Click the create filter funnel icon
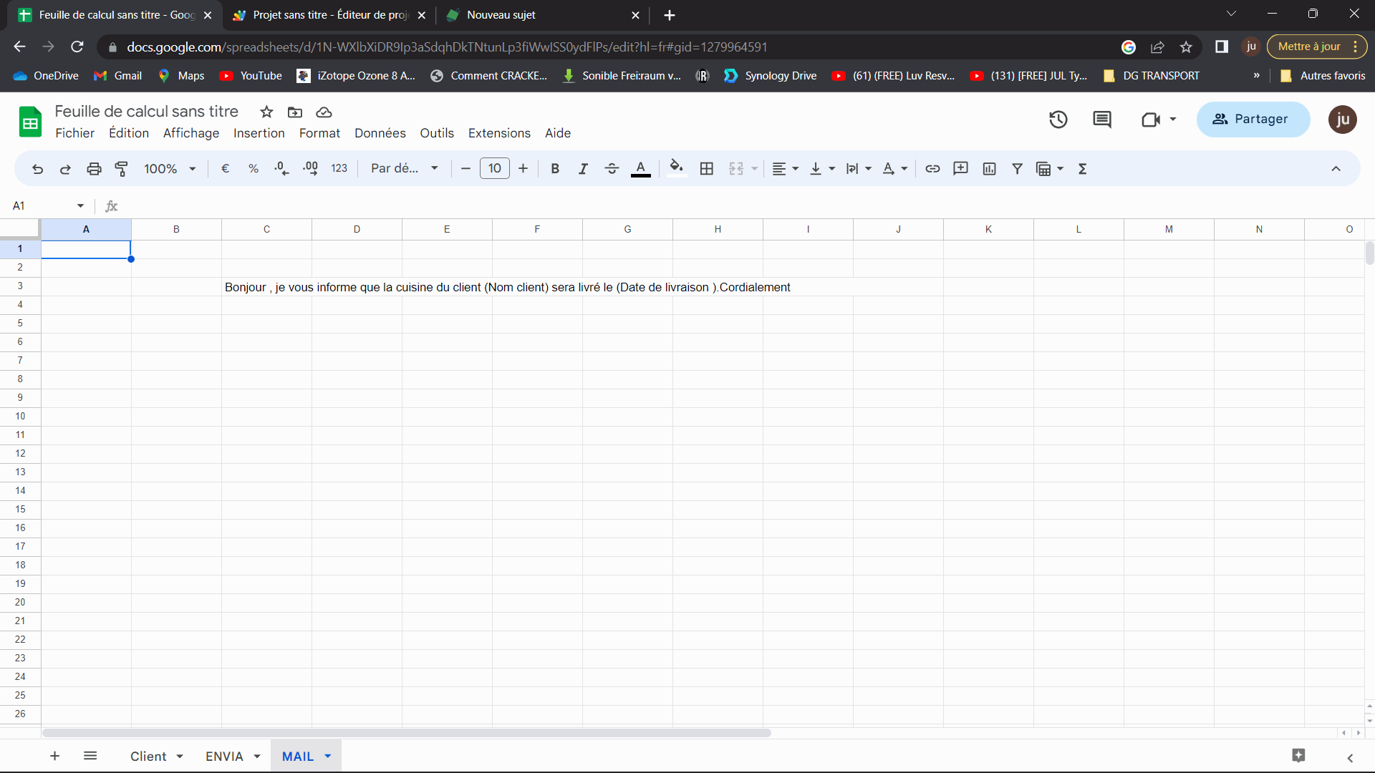 (x=1017, y=169)
